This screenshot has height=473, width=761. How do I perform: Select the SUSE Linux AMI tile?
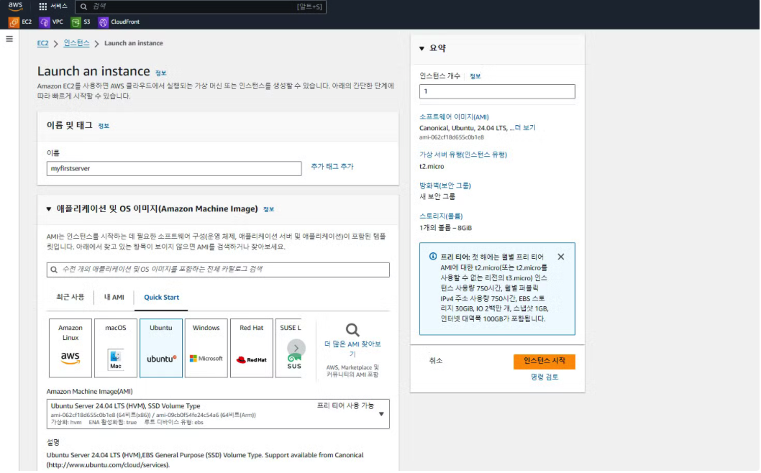pyautogui.click(x=290, y=348)
